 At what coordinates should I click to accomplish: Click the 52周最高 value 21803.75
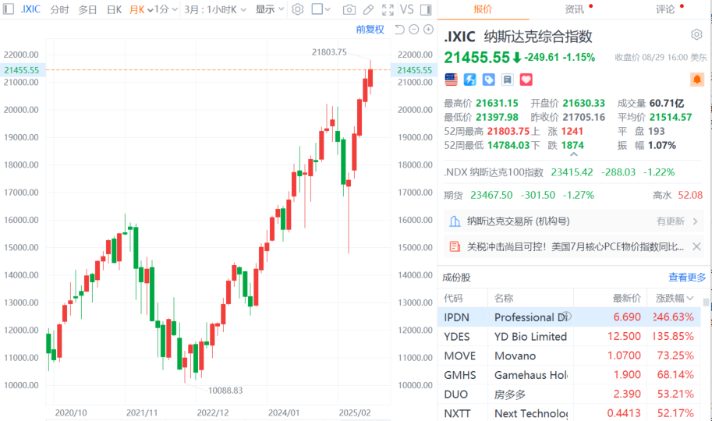(508, 131)
